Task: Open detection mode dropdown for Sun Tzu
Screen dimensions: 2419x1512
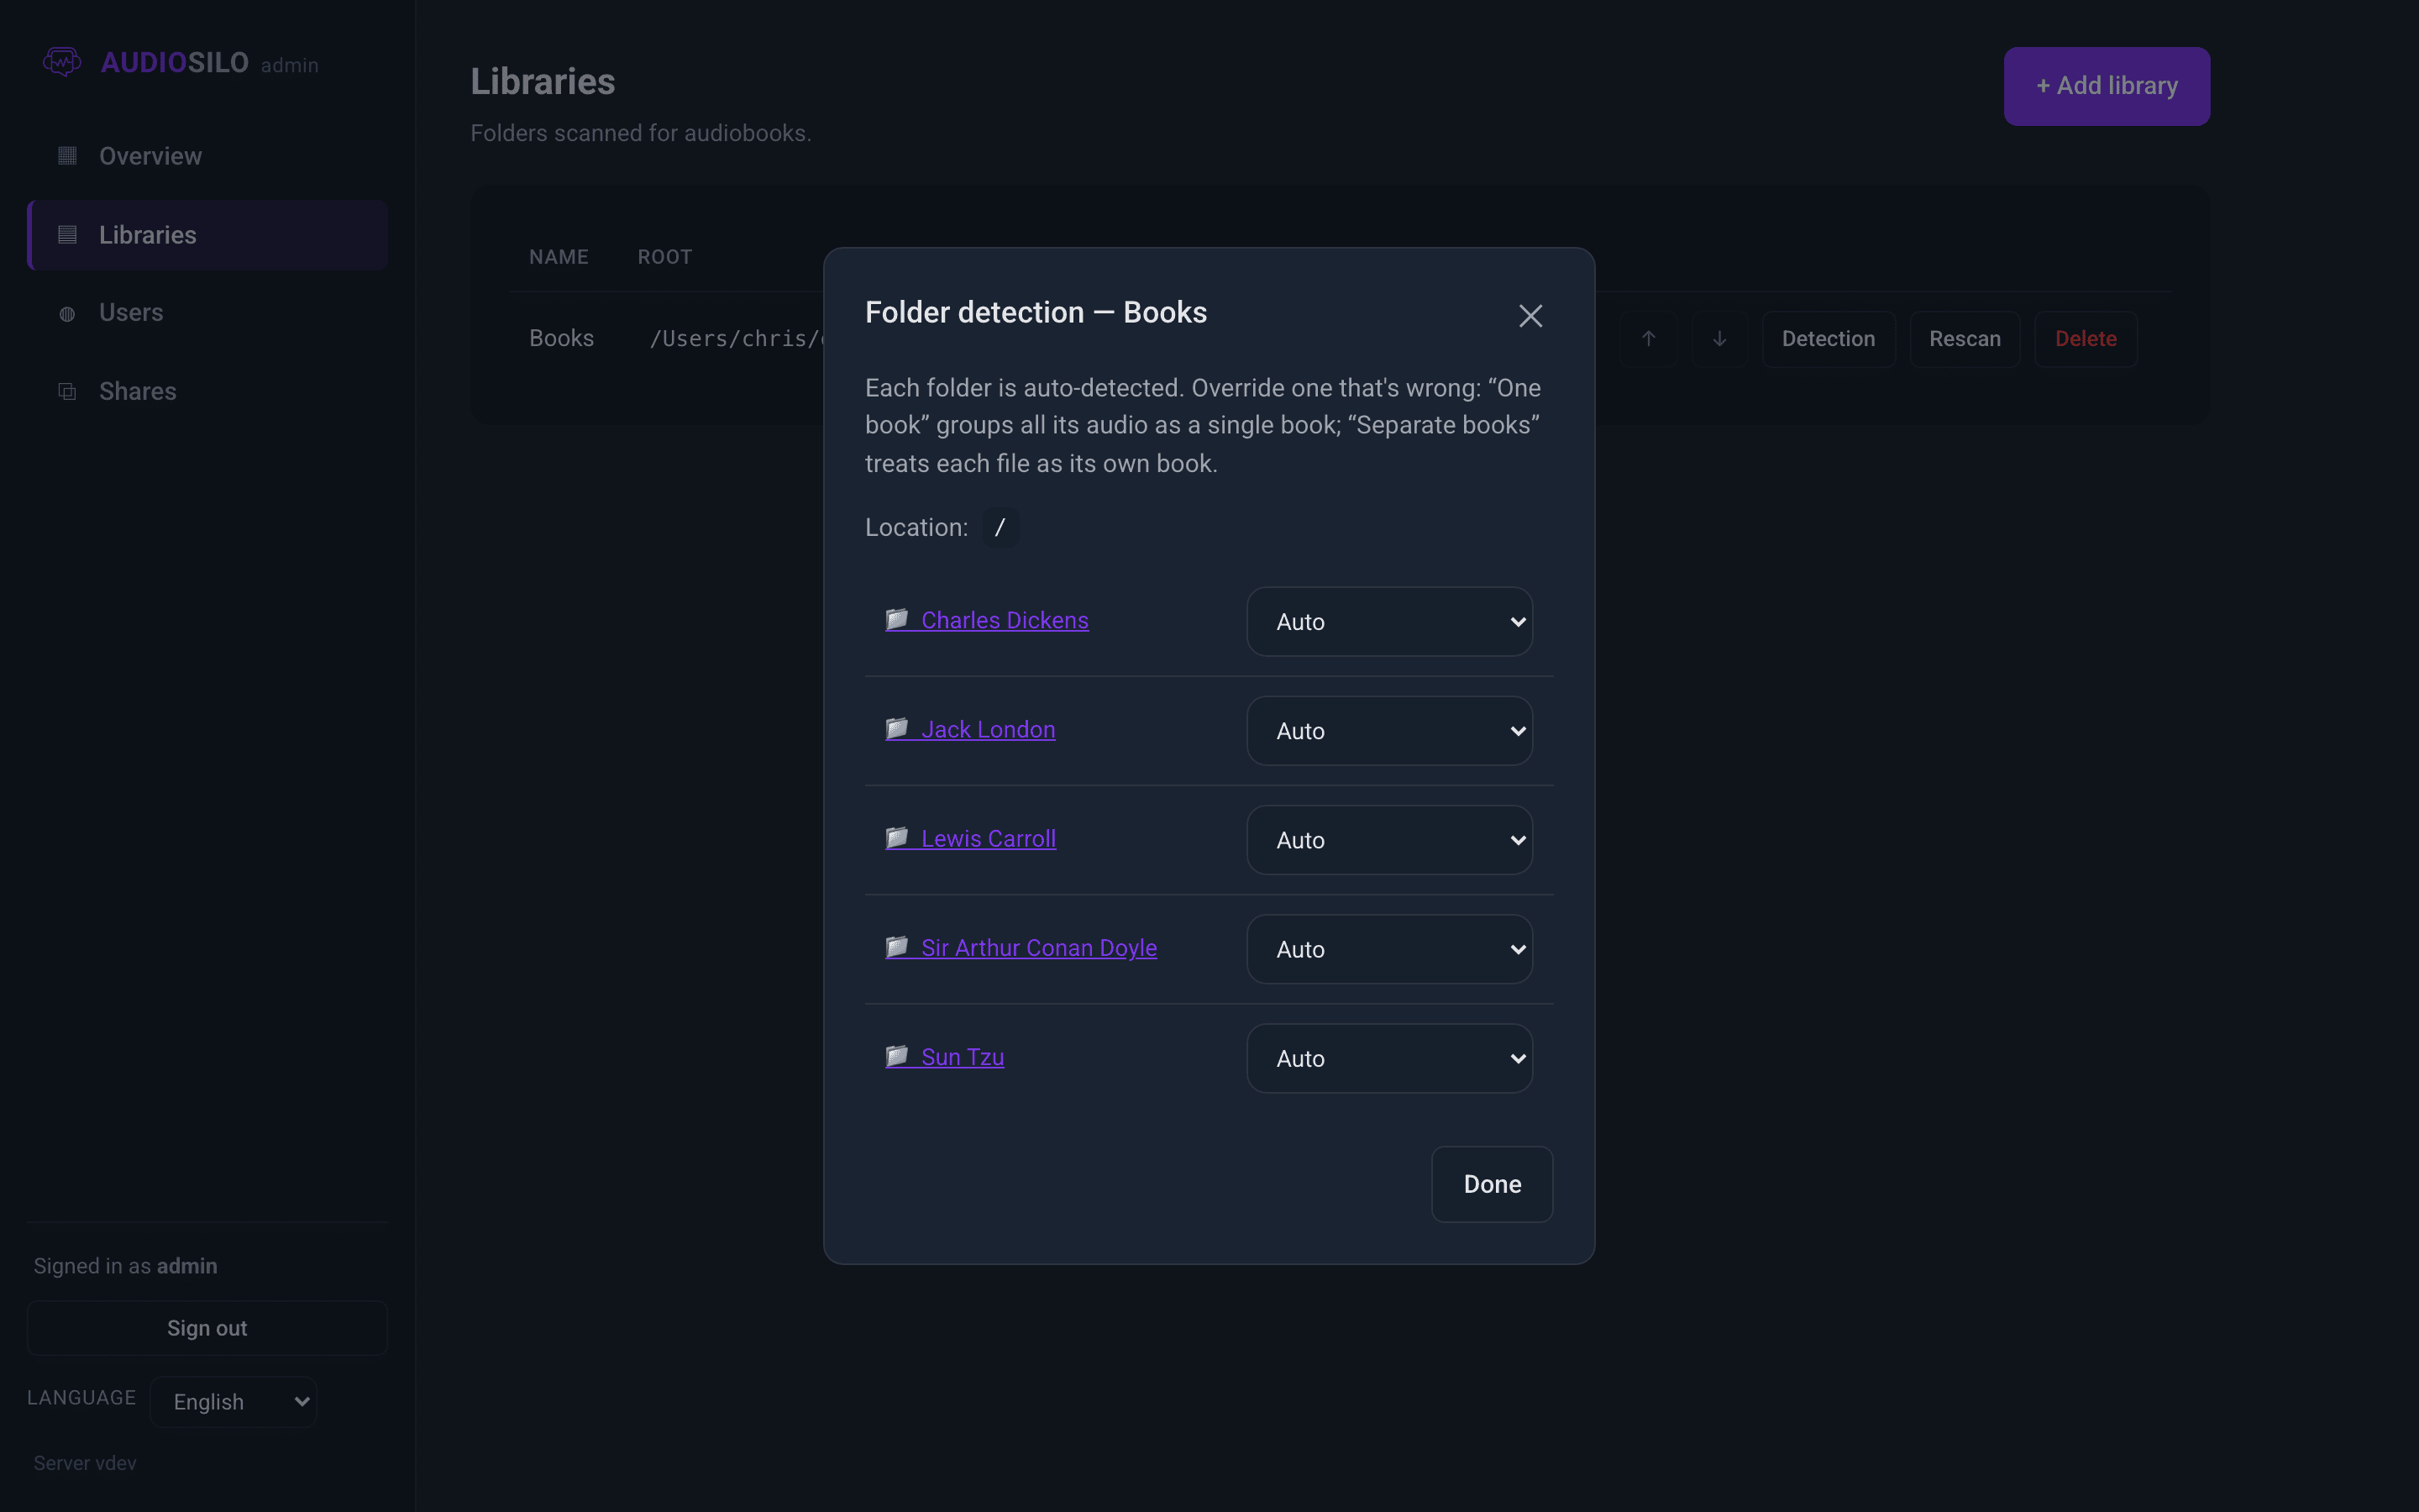Action: [x=1389, y=1058]
